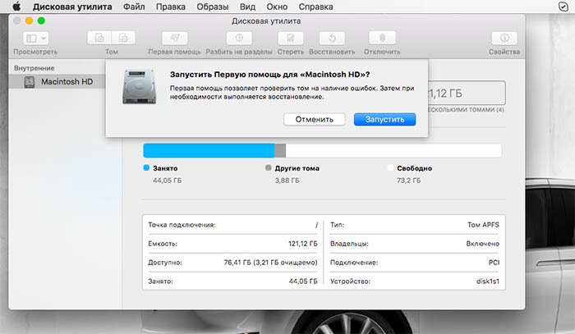Click the Другие тома label
The height and width of the screenshot is (334, 575).
[297, 168]
